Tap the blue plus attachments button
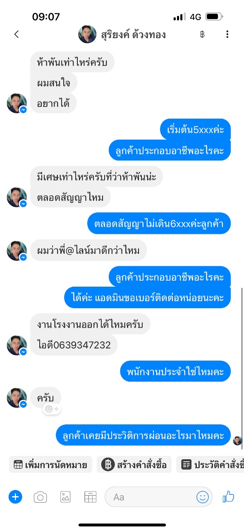 pos(15,497)
